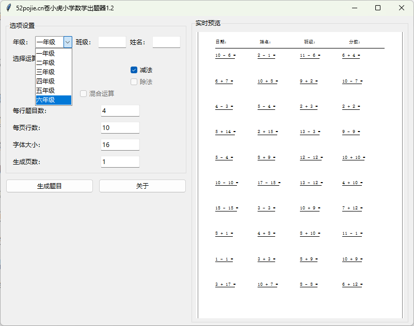Viewport: 414px width, 326px height.
Task: Check the 混合运算 mixed operations box
Action: (84, 94)
